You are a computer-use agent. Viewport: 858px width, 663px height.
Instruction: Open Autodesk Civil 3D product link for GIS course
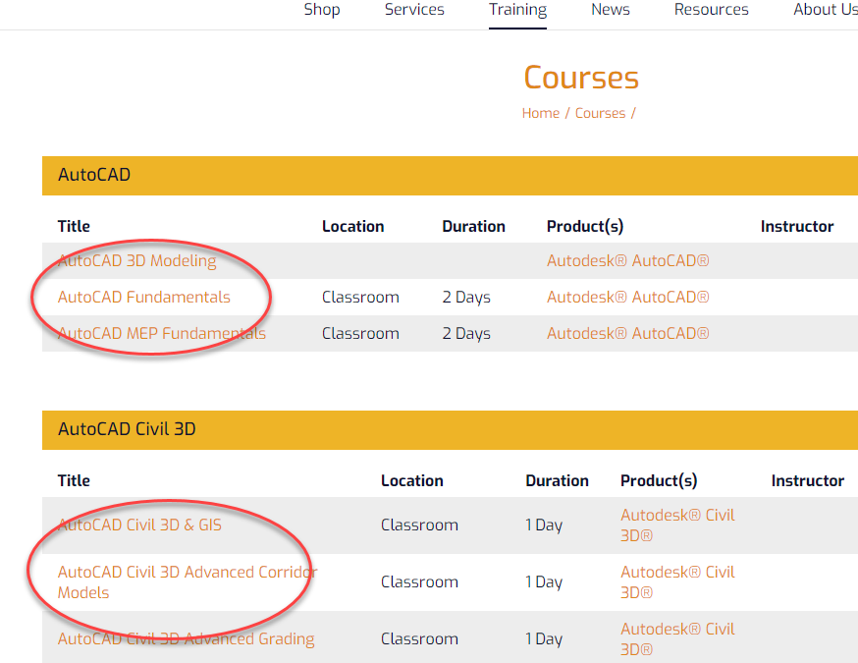pos(677,525)
